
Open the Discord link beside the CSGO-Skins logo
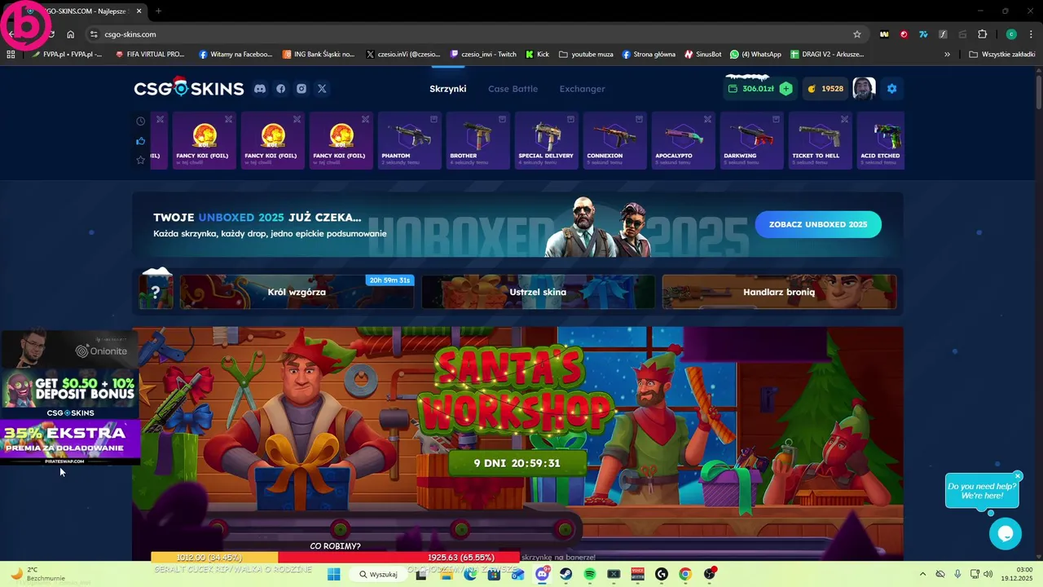pos(260,89)
